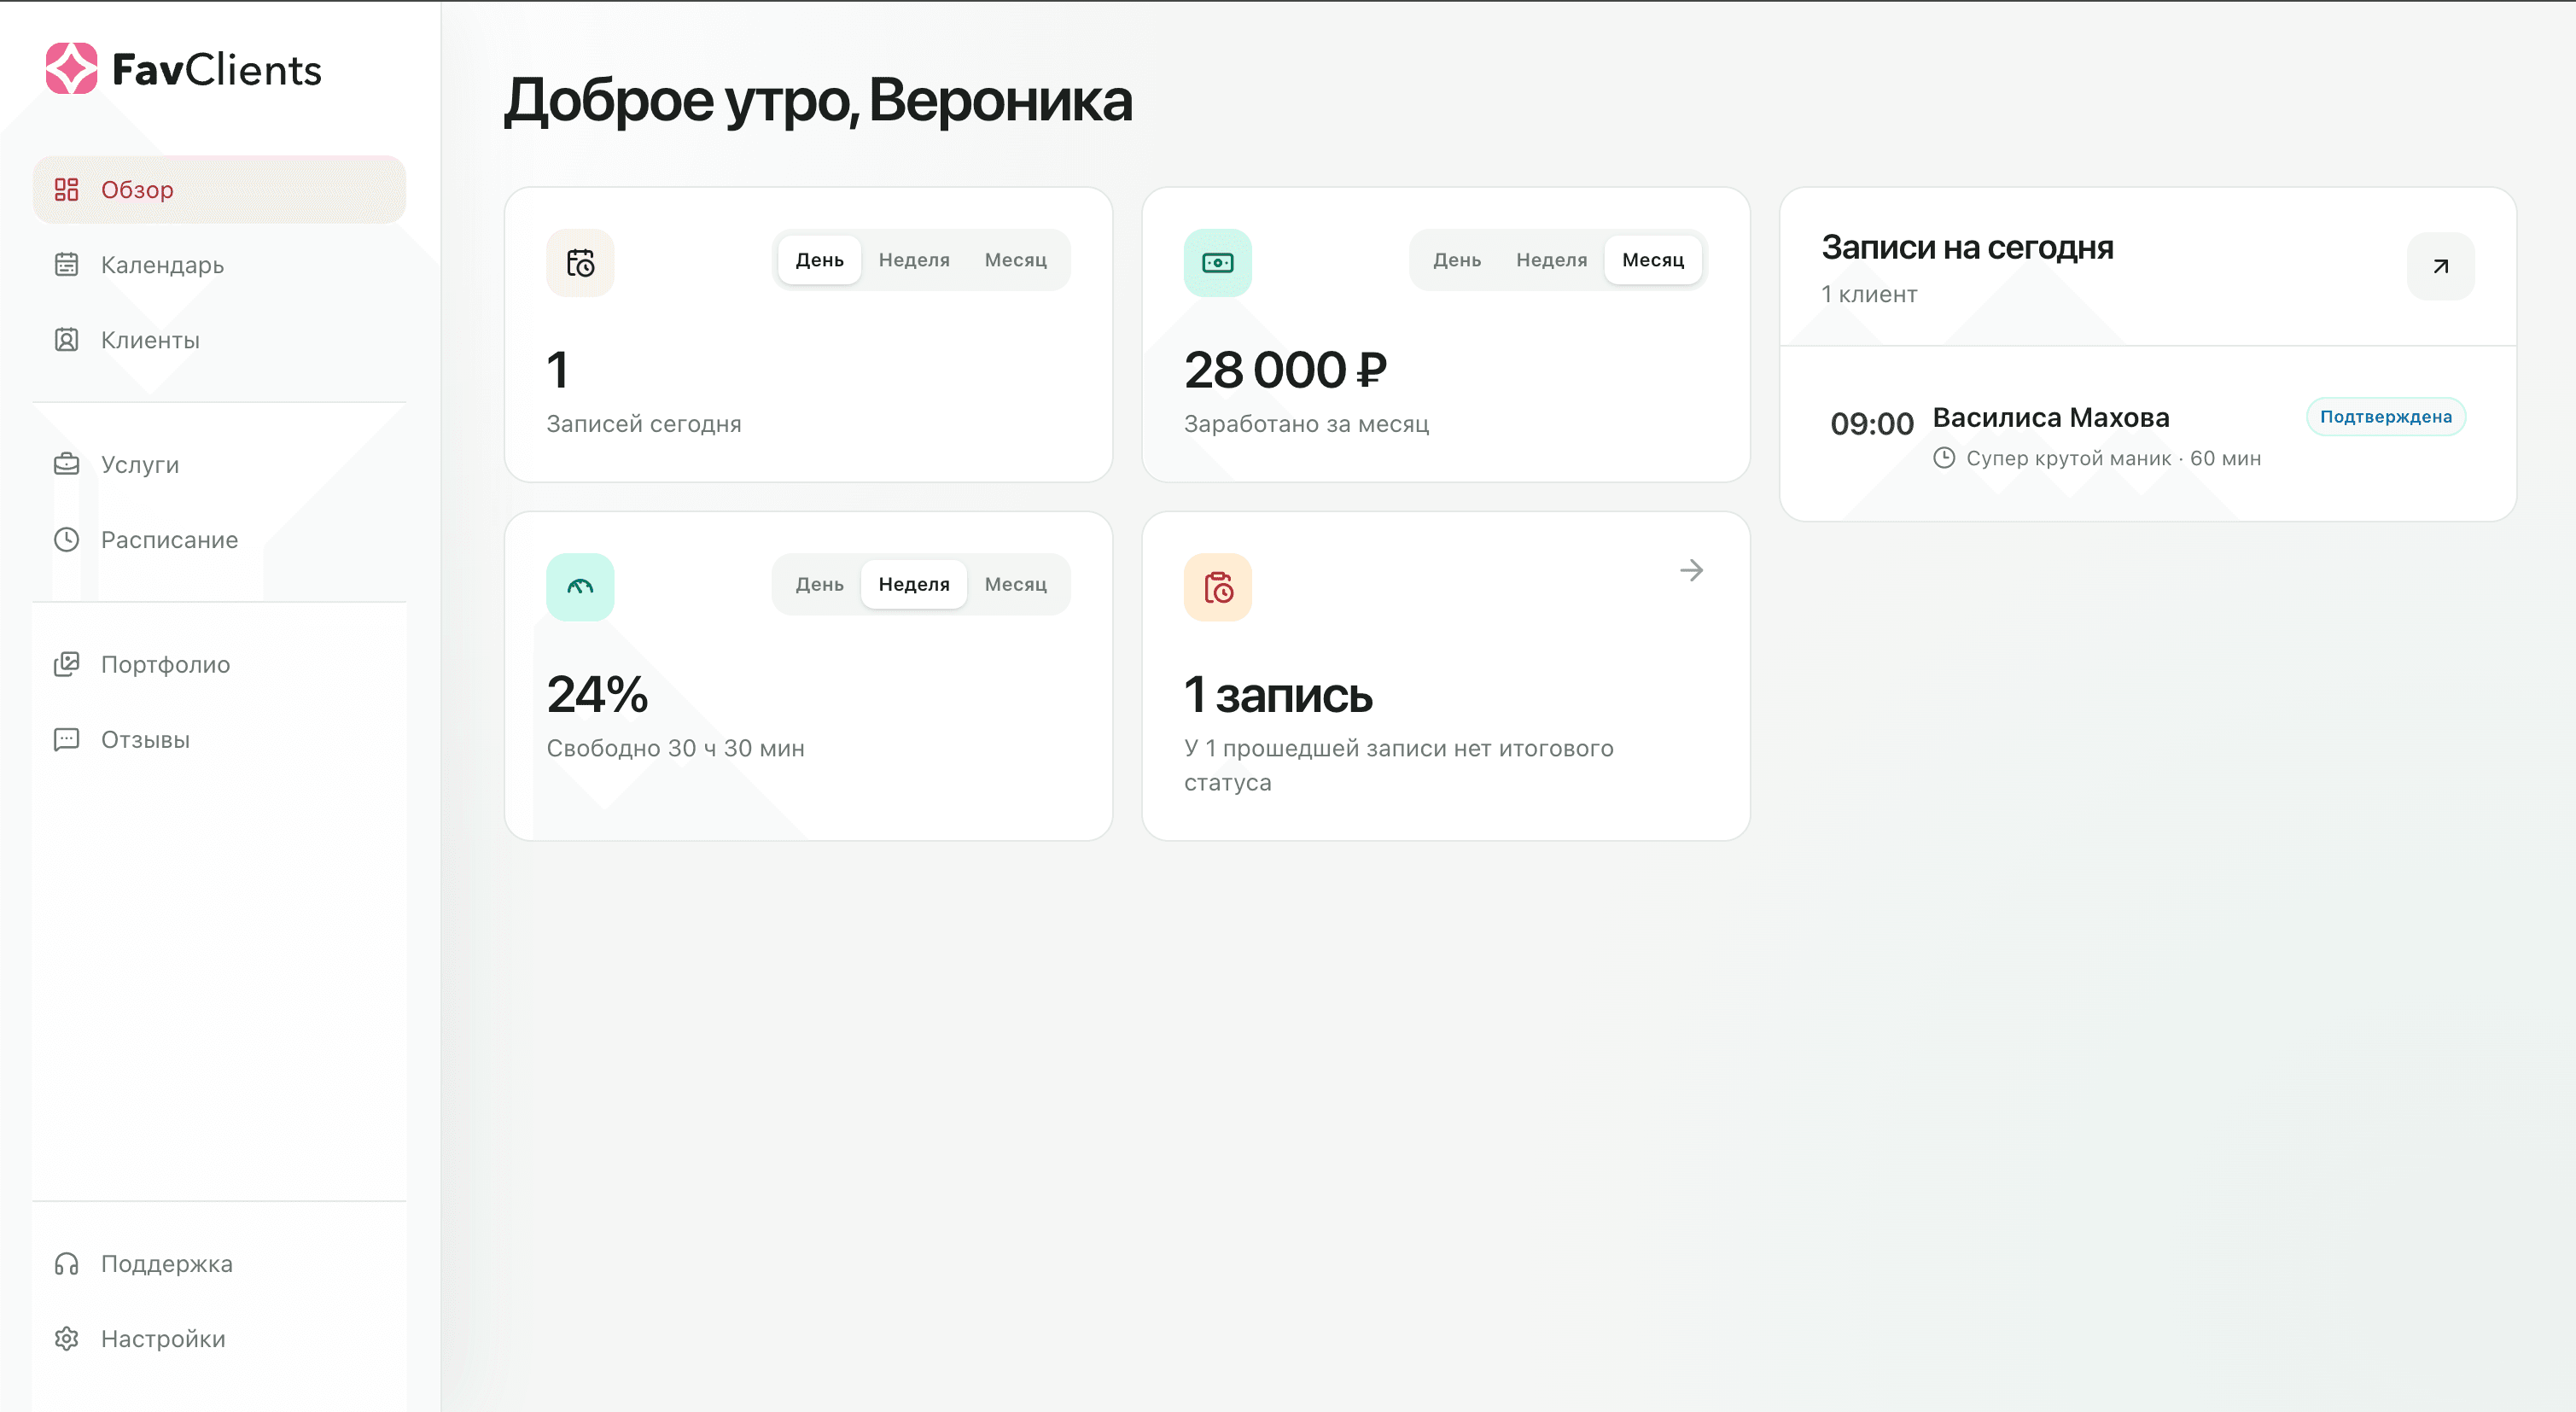Click the Записи на сегодня heading
The height and width of the screenshot is (1412, 2576).
[1967, 247]
